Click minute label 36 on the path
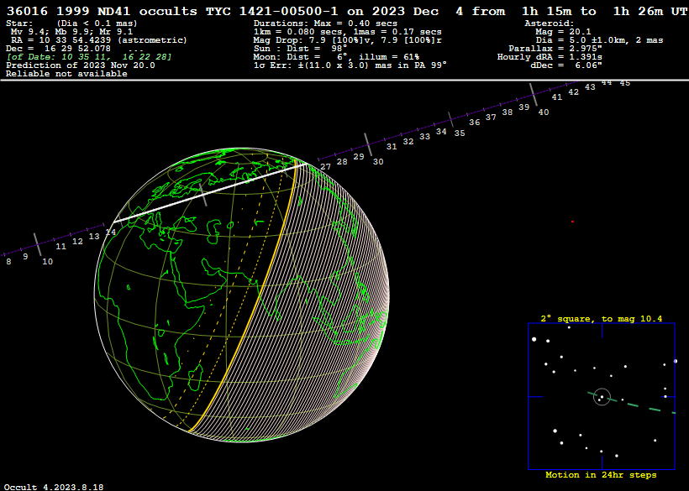Viewport: 689px width, 491px height. coord(474,122)
